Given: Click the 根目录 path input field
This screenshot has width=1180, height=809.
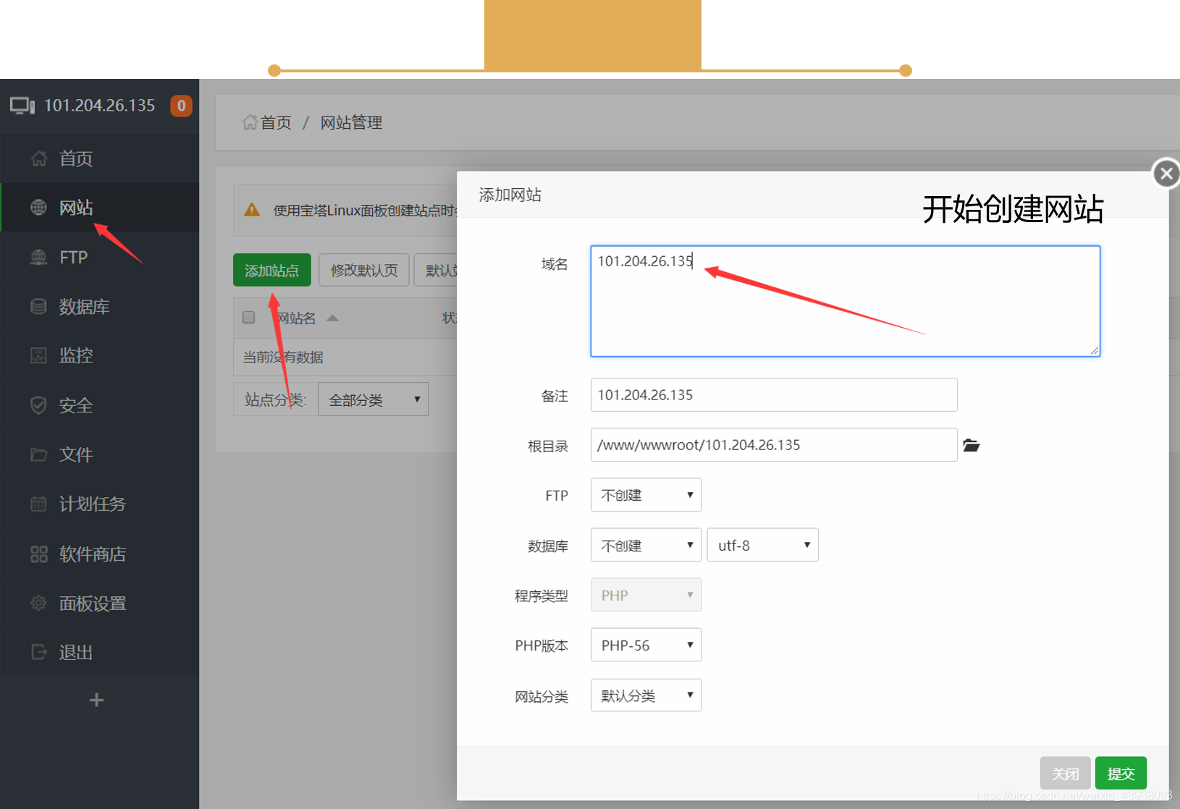Looking at the screenshot, I should [x=774, y=444].
